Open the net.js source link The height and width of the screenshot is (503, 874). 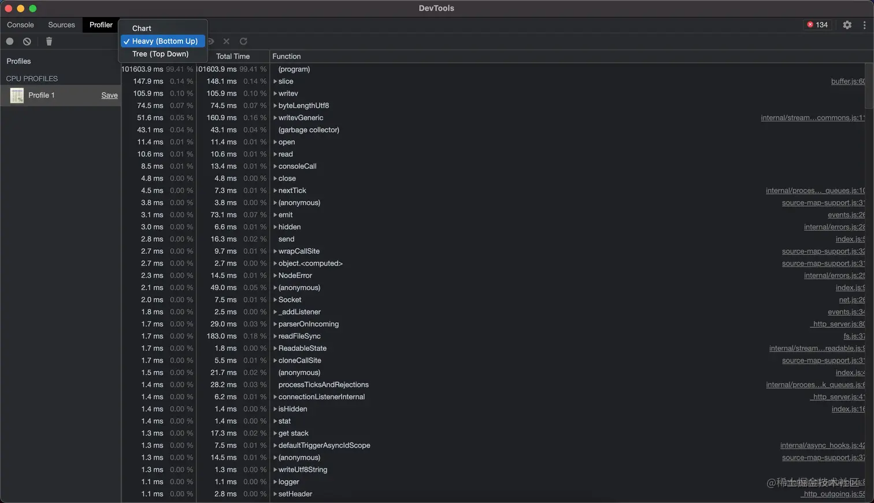852,300
